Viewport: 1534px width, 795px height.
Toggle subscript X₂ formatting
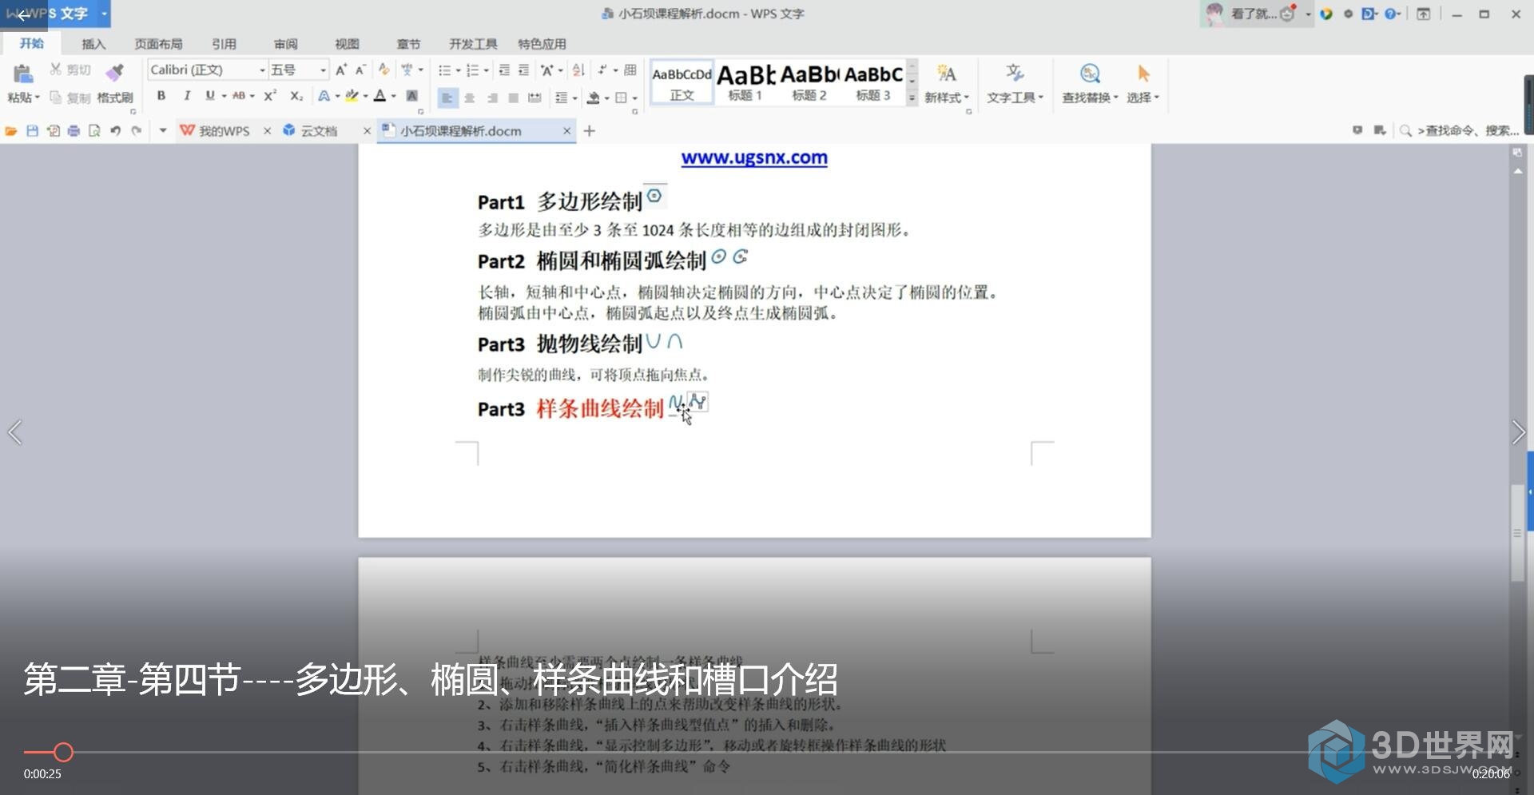296,96
